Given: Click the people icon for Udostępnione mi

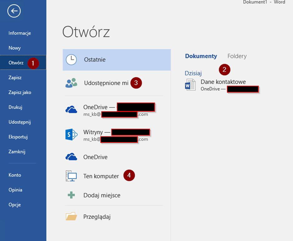Looking at the screenshot, I should [71, 83].
